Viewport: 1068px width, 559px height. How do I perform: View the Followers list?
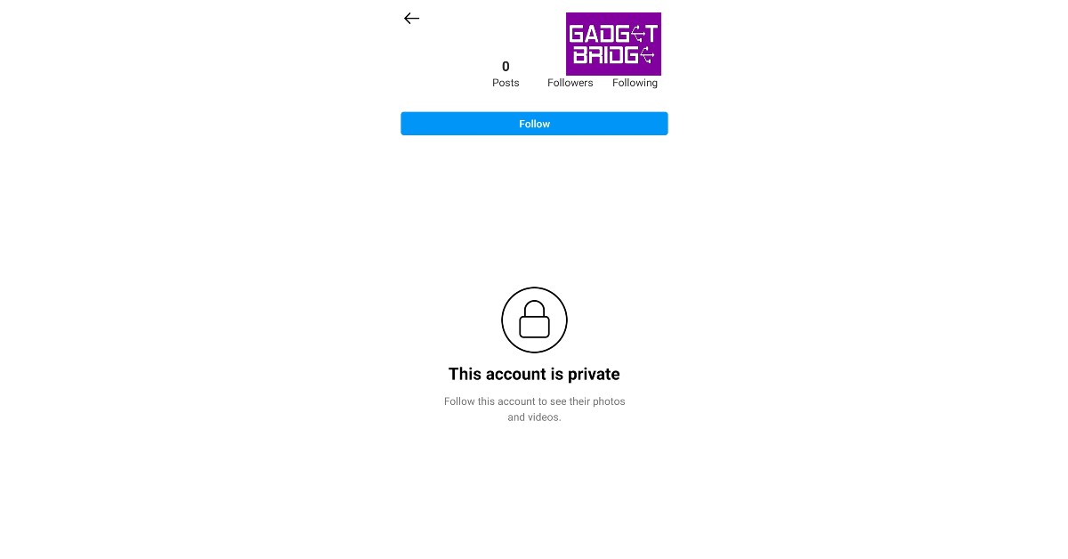[x=570, y=83]
